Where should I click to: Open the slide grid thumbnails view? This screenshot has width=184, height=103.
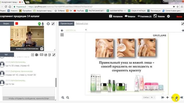click(62, 35)
